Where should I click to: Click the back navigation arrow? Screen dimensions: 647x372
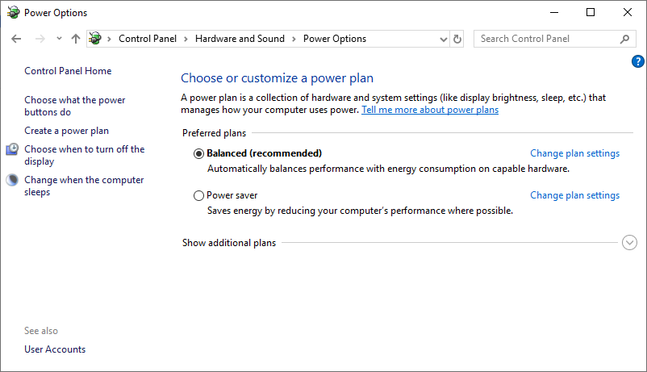[x=16, y=39]
